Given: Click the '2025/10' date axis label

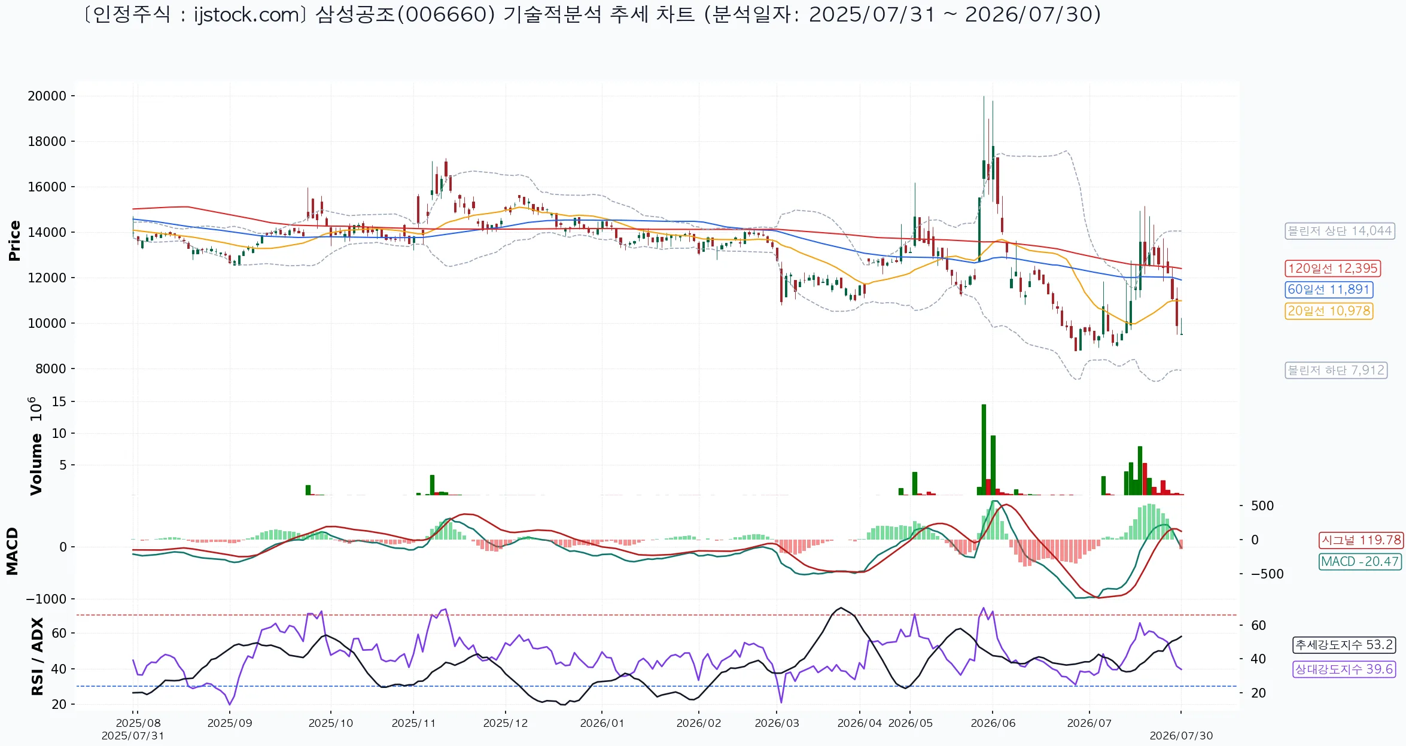Looking at the screenshot, I should (x=331, y=723).
